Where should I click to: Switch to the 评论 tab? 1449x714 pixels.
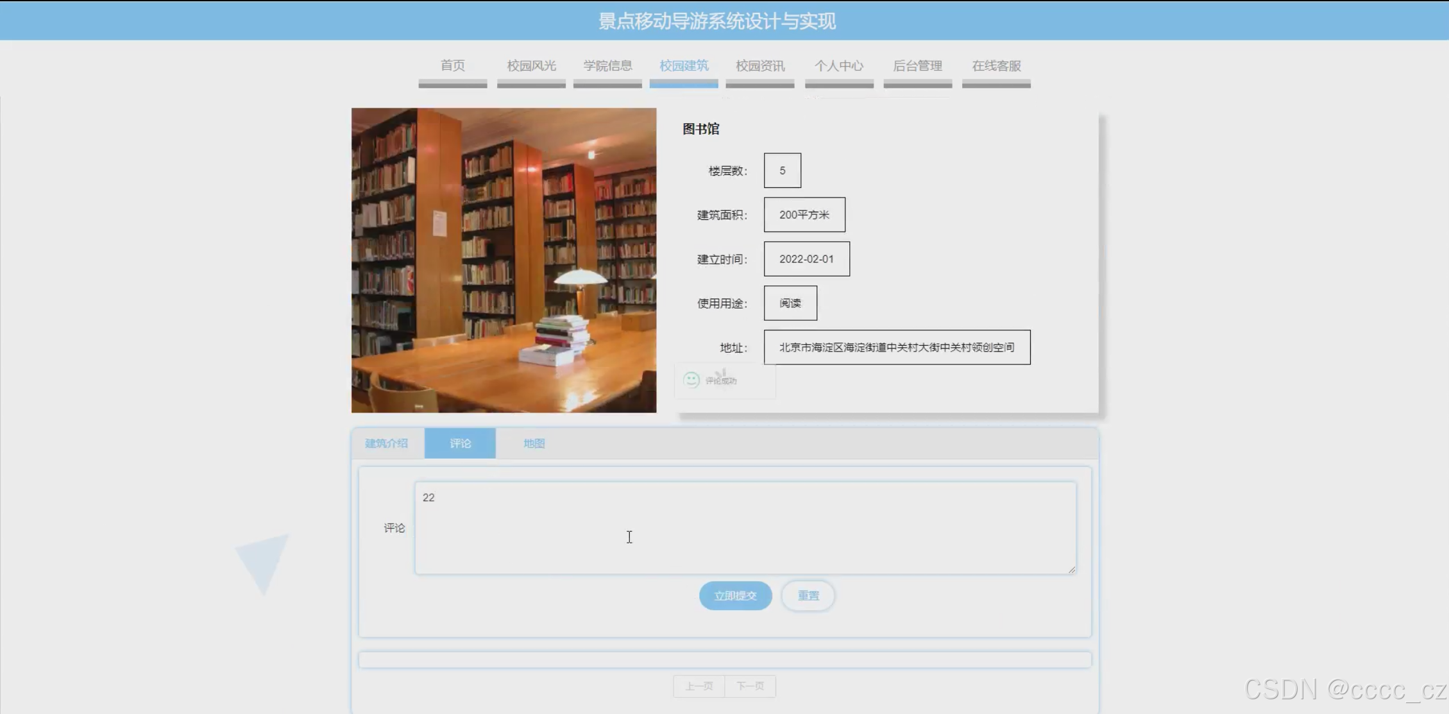click(460, 443)
